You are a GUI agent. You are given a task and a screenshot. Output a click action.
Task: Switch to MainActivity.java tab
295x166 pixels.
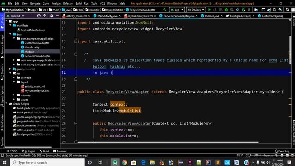pyautogui.click(x=107, y=16)
